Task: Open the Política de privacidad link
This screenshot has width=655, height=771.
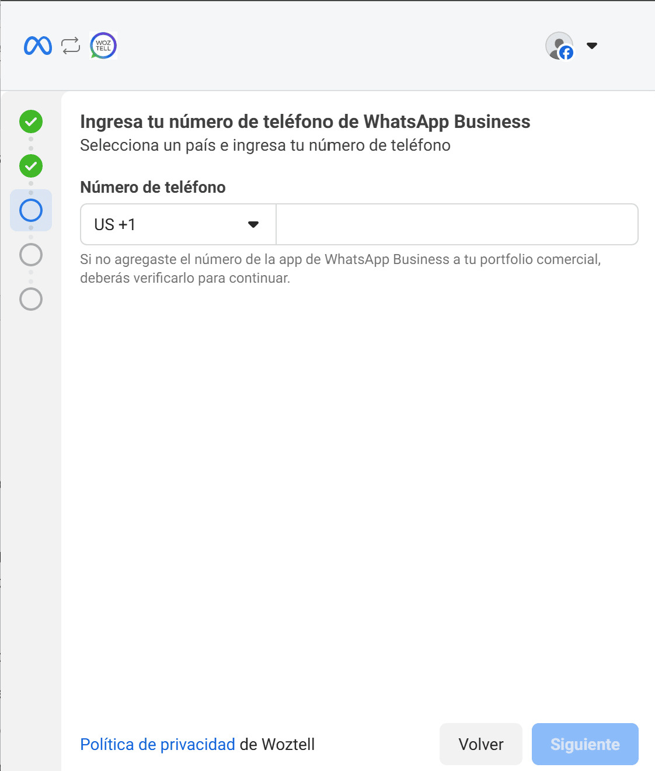Action: (x=158, y=744)
